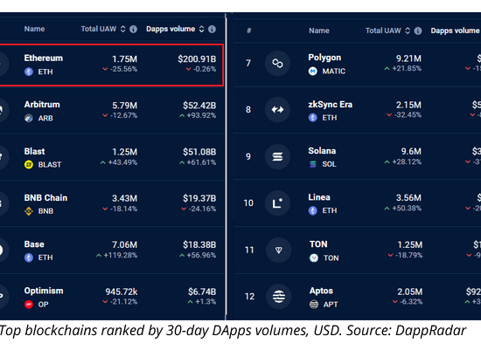This screenshot has width=481, height=350.
Task: Open the Base chain name
Action: pos(34,244)
